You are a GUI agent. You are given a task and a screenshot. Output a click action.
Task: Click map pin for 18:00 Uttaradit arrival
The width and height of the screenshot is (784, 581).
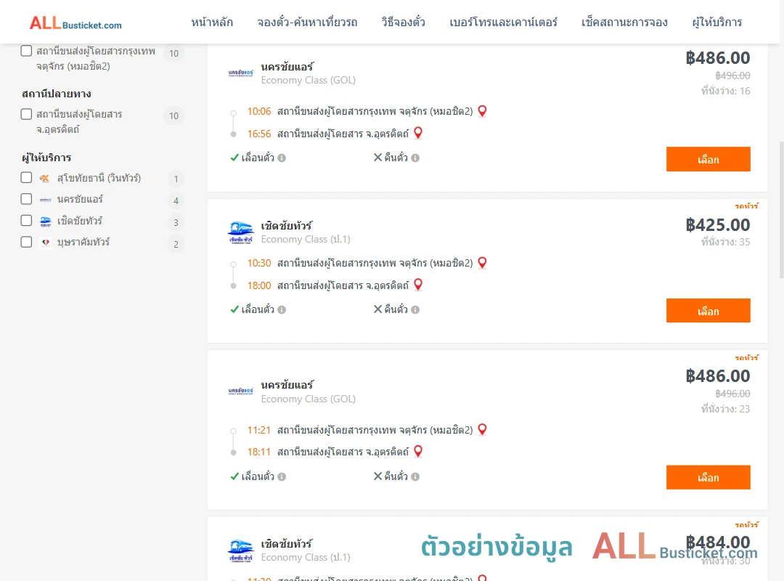click(x=418, y=285)
